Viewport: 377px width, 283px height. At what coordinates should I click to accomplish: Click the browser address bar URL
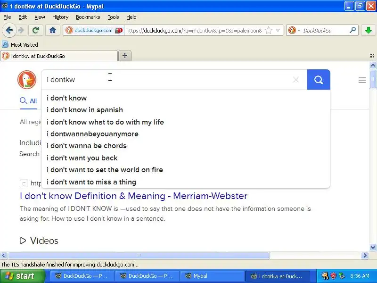pyautogui.click(x=194, y=31)
